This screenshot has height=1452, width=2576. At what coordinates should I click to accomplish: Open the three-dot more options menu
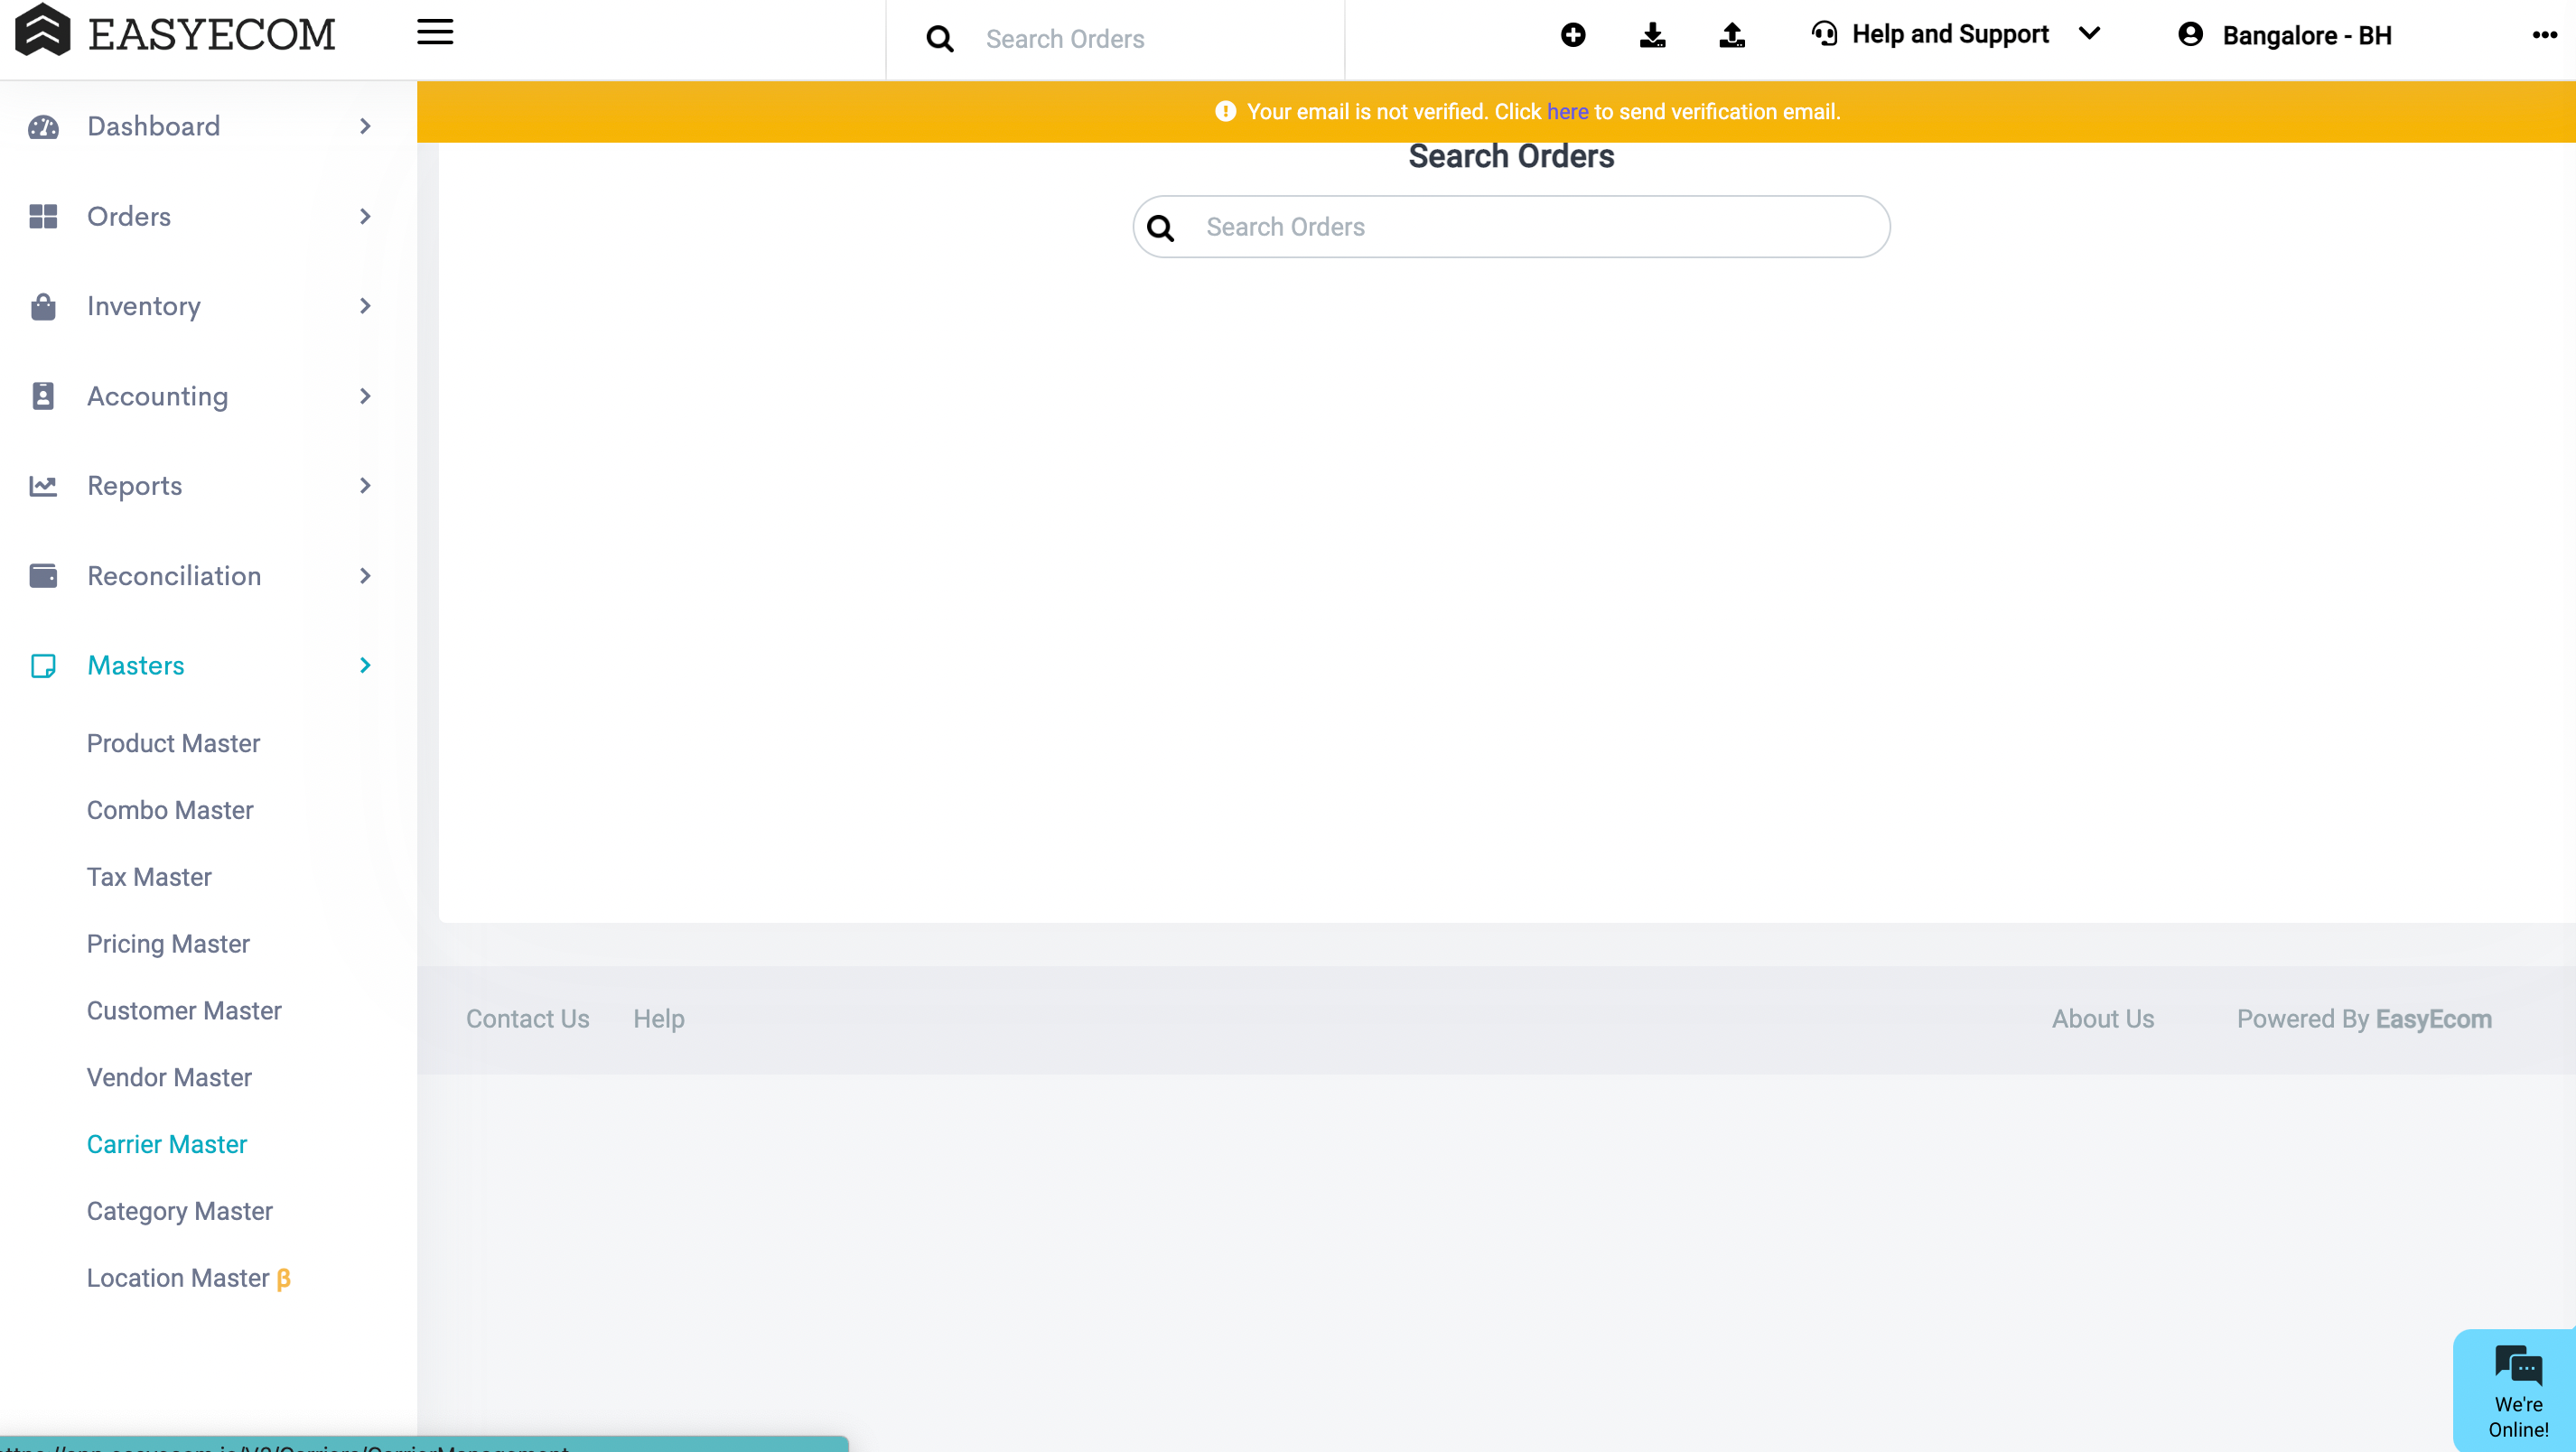[x=2545, y=35]
